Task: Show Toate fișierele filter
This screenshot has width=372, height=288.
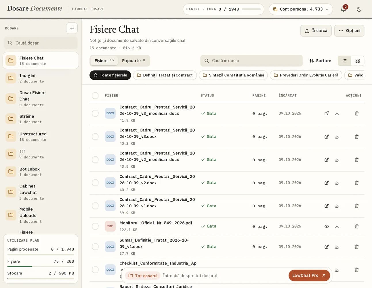Action: 110,75
